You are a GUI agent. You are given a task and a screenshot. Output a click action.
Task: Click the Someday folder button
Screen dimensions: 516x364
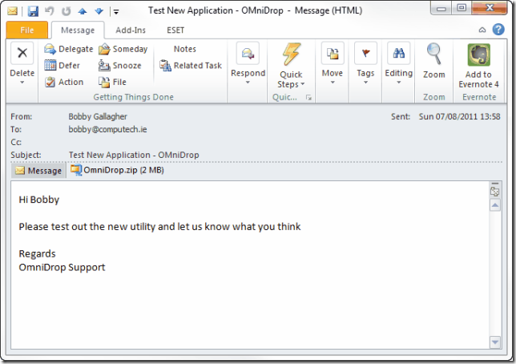(x=123, y=49)
